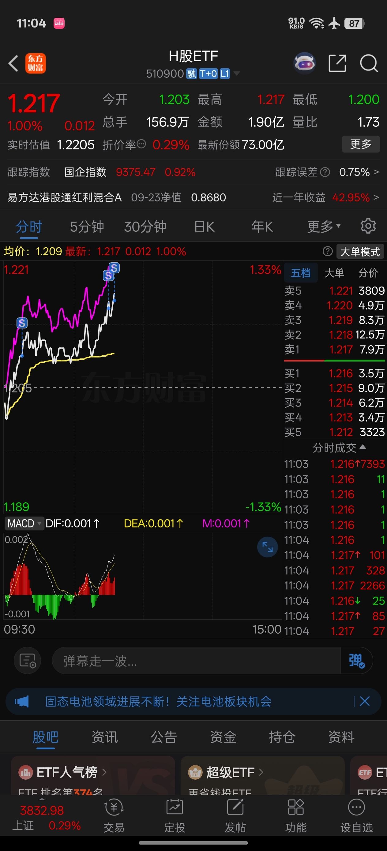Tap the 国企指数 tracking index
The image size is (387, 851).
point(85,172)
